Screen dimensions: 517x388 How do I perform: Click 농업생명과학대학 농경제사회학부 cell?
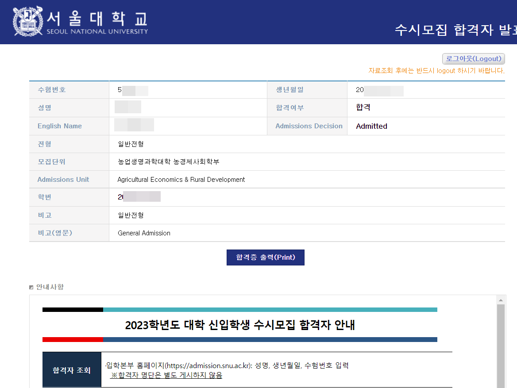click(x=307, y=162)
